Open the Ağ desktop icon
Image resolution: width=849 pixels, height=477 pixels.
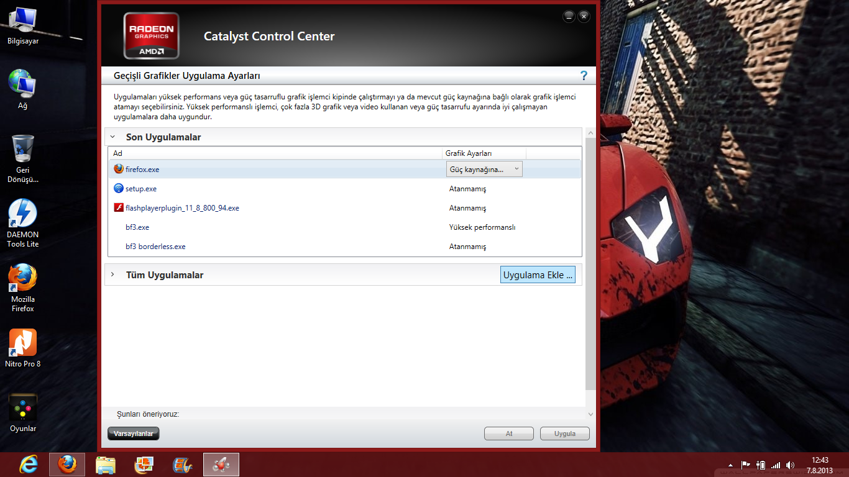(x=23, y=89)
